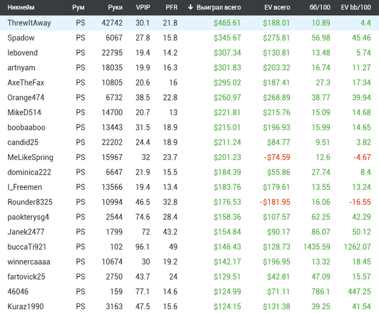379x313 pixels.
Task: Click negative EV value -$181.95
Action: 275,202
